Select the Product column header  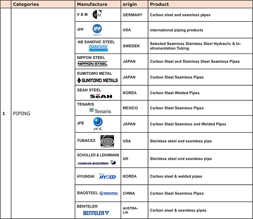click(x=160, y=4)
